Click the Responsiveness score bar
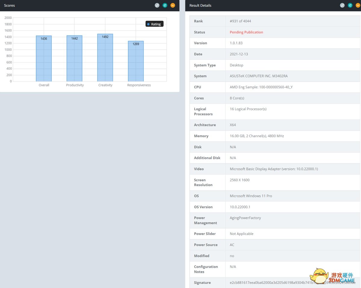Screen dimensions: 361x288 tap(136, 61)
